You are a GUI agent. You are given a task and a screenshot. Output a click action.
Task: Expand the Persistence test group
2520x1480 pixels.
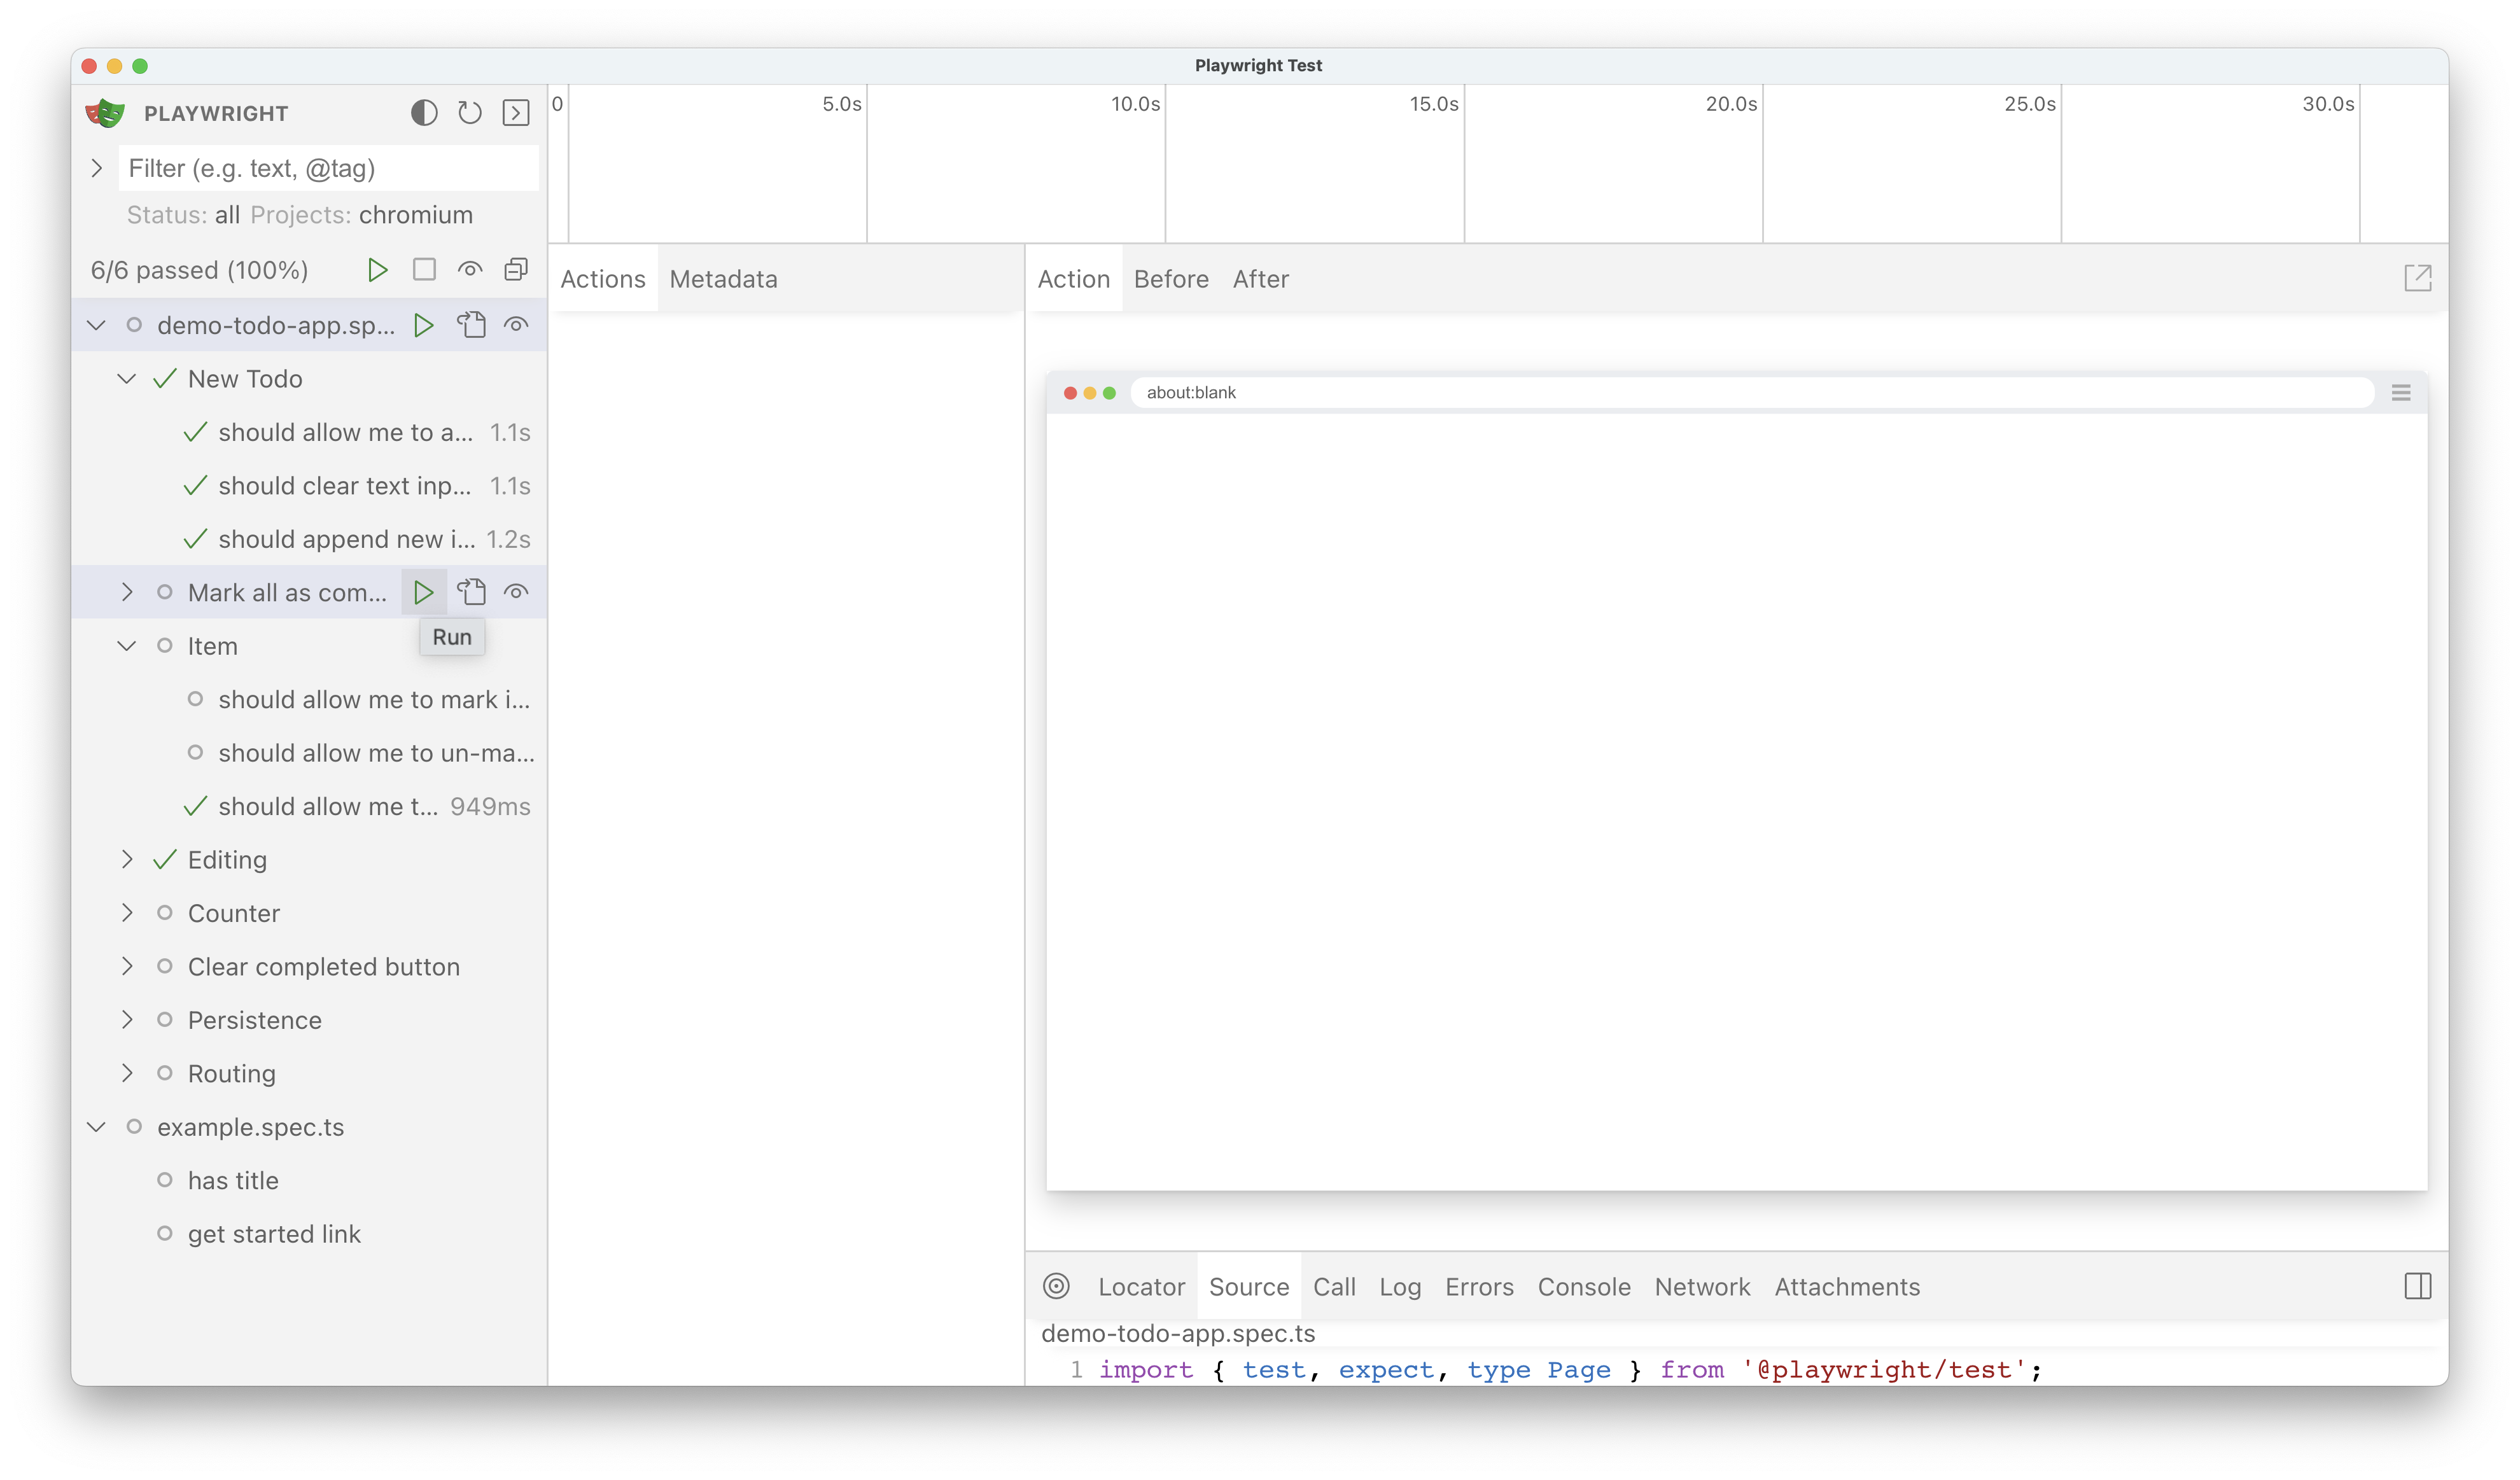pos(127,1019)
